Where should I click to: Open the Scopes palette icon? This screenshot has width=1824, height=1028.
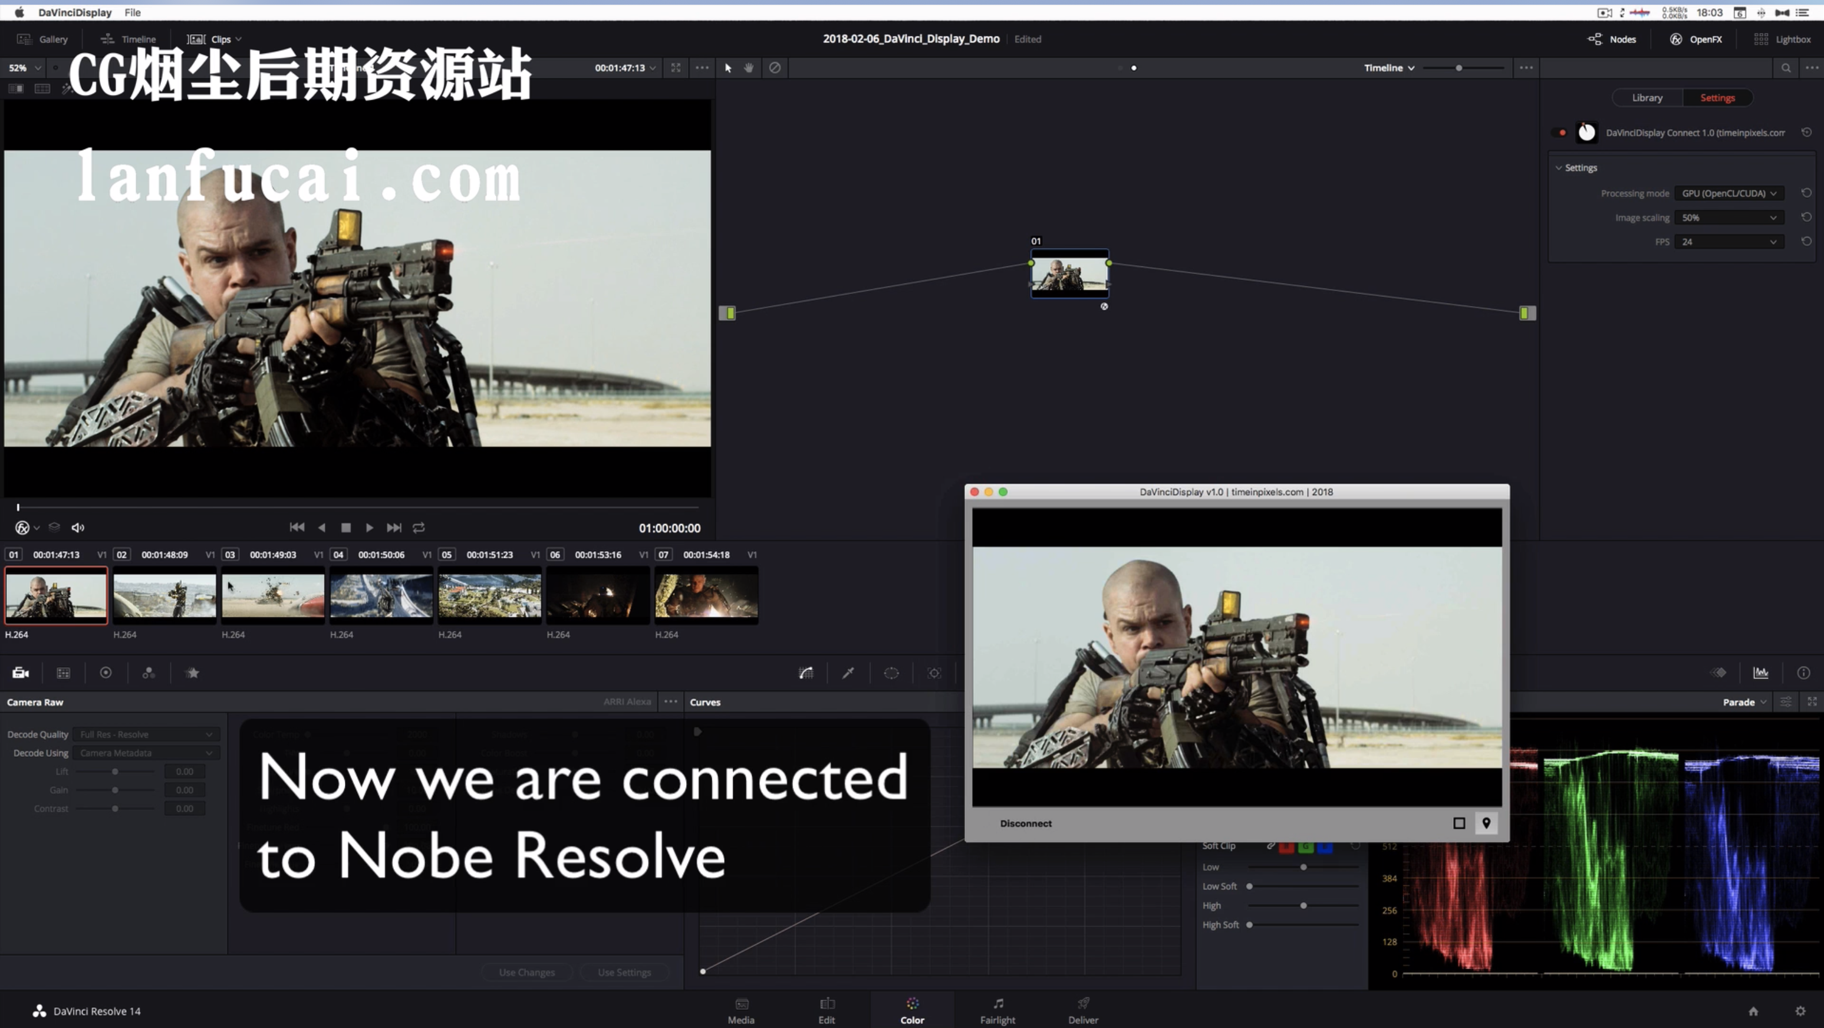pos(1761,673)
